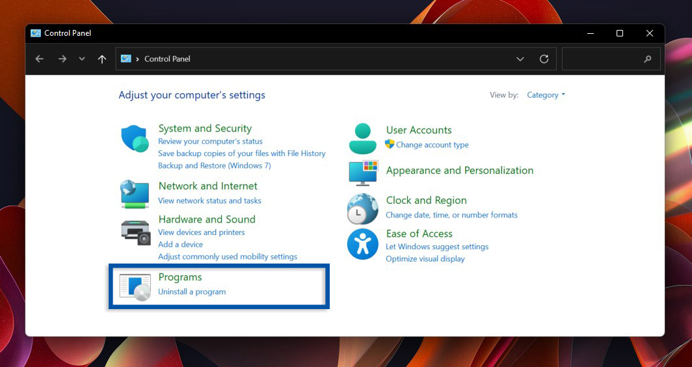692x367 pixels.
Task: Focus the Control Panel search box
Action: [x=611, y=59]
